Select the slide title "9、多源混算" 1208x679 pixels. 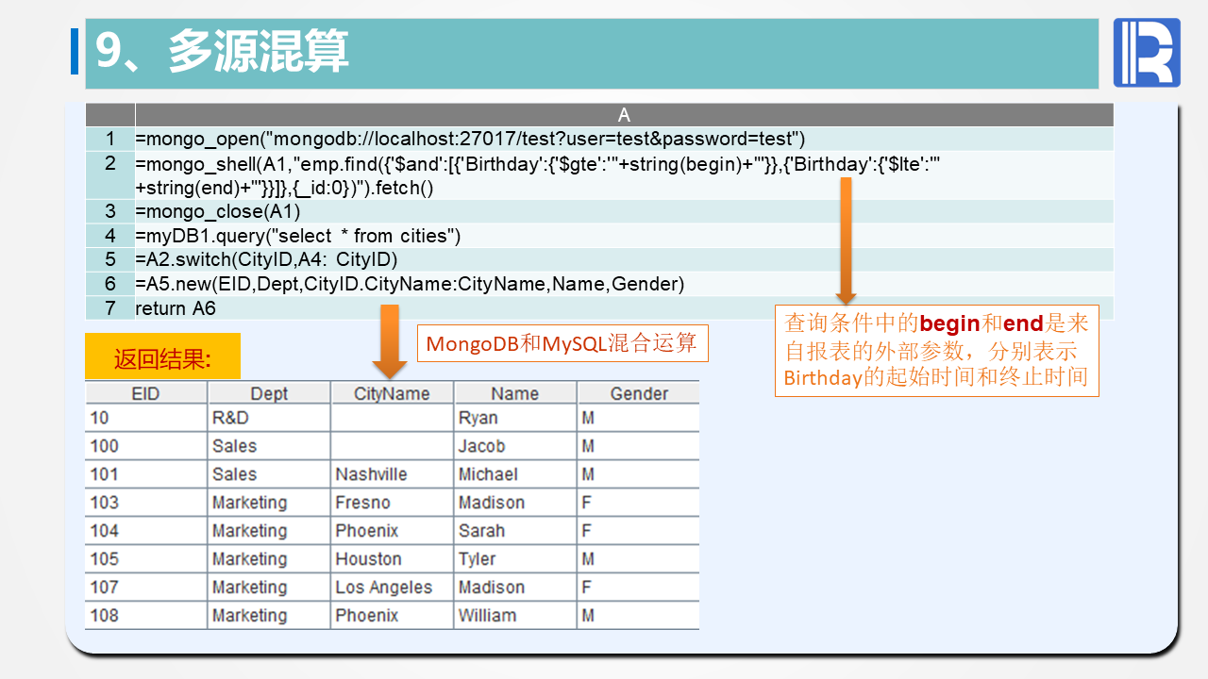point(223,51)
